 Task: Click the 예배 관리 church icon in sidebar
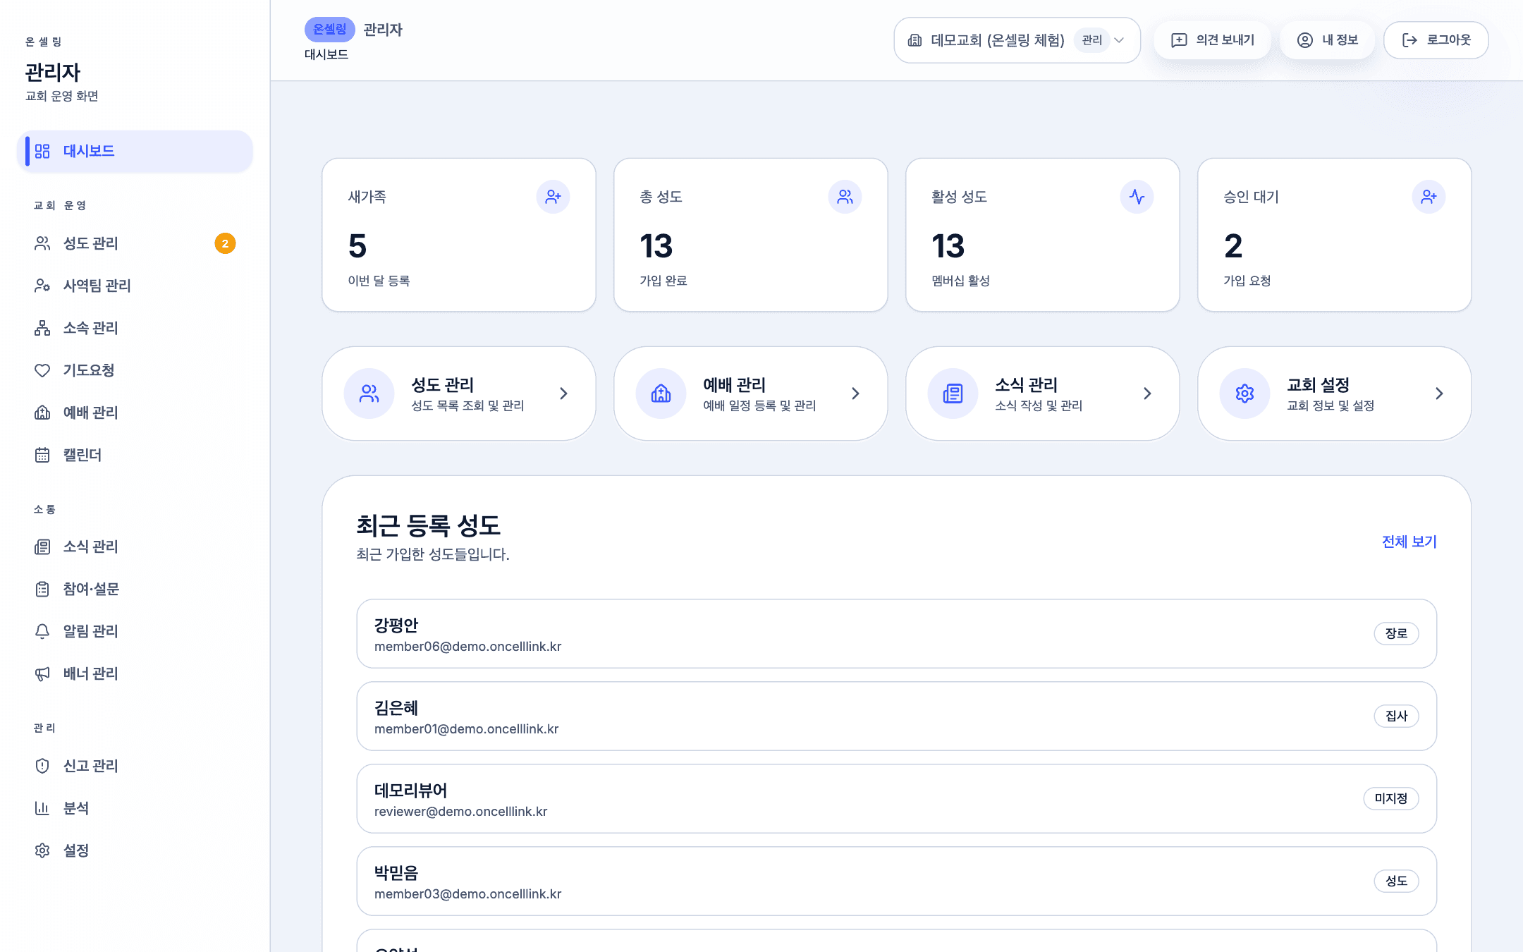pyautogui.click(x=42, y=413)
